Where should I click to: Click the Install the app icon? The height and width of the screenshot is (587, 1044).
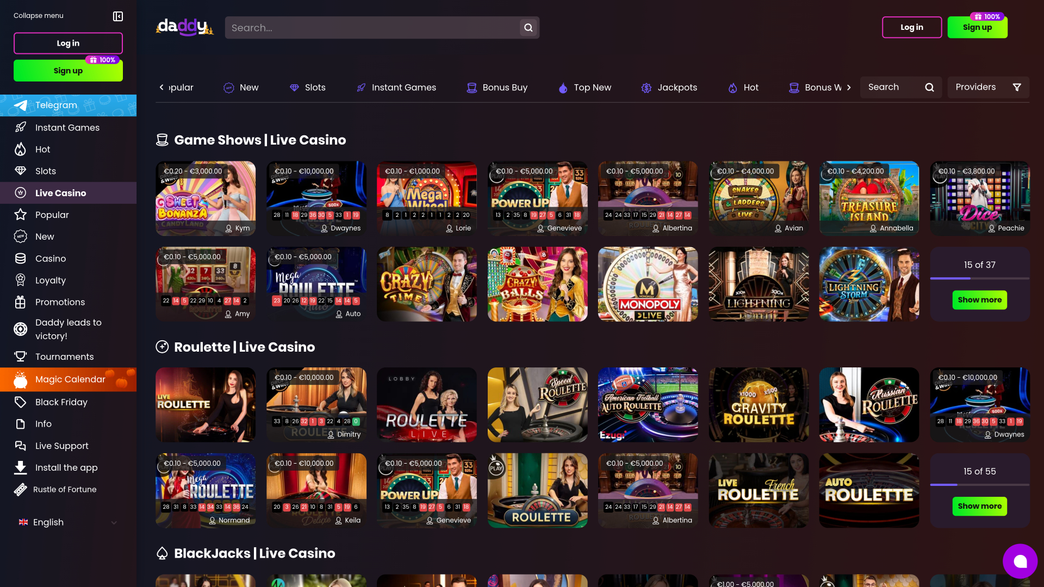pos(20,467)
